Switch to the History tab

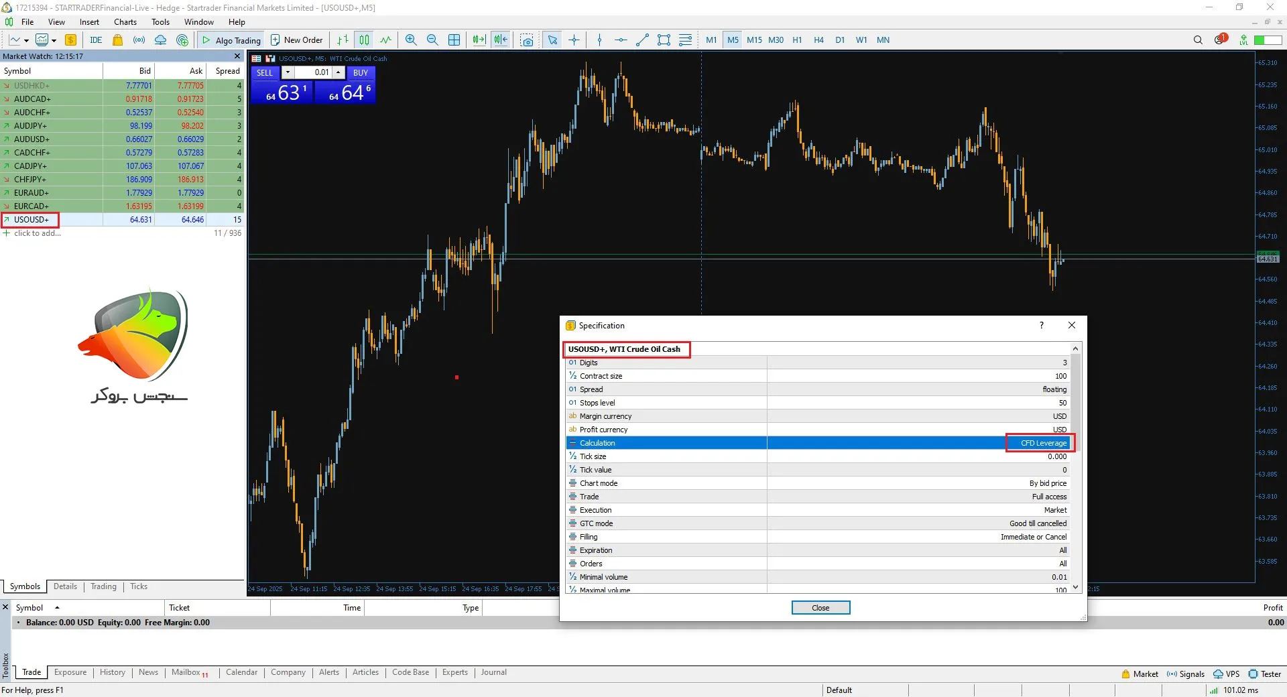click(113, 672)
